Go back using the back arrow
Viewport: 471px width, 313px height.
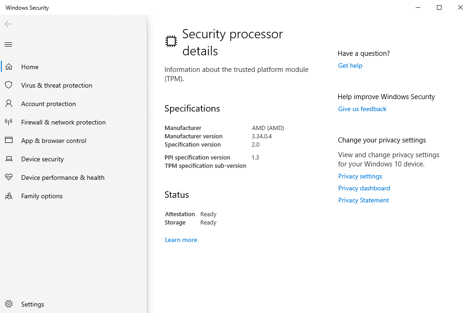8,24
